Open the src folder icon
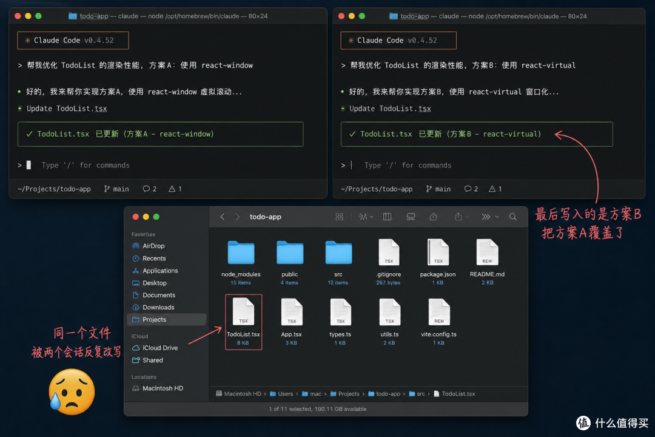Screen dimensions: 655x437 click(x=339, y=252)
